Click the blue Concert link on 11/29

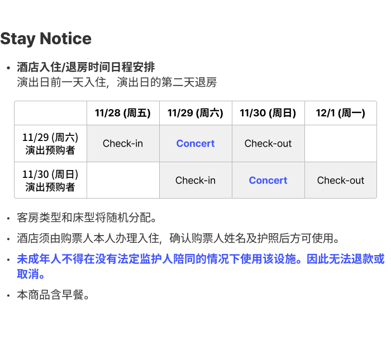pos(195,144)
